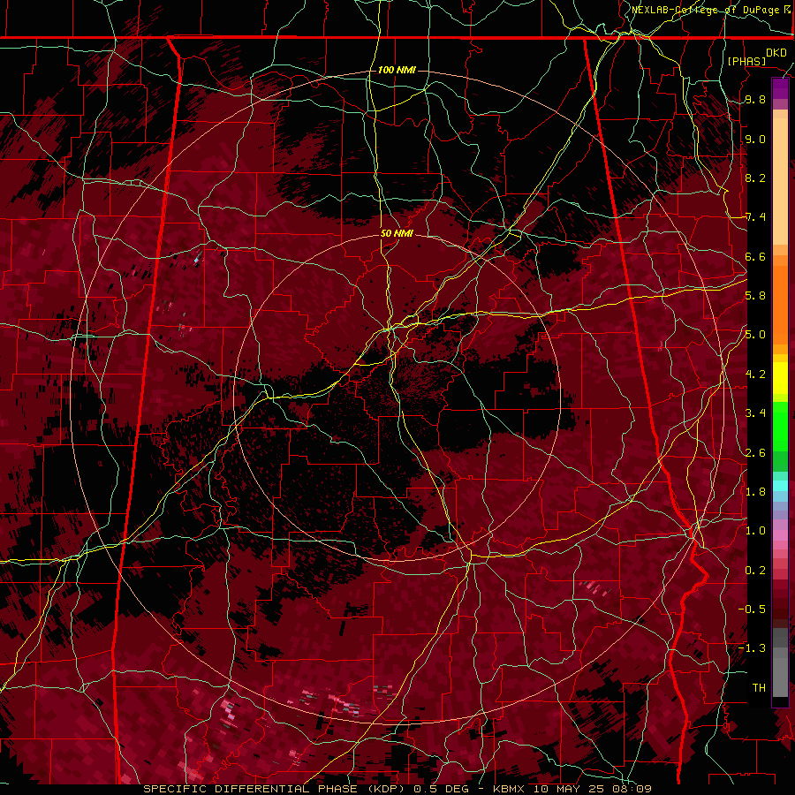Click the 9.8 value on color scale

[755, 100]
